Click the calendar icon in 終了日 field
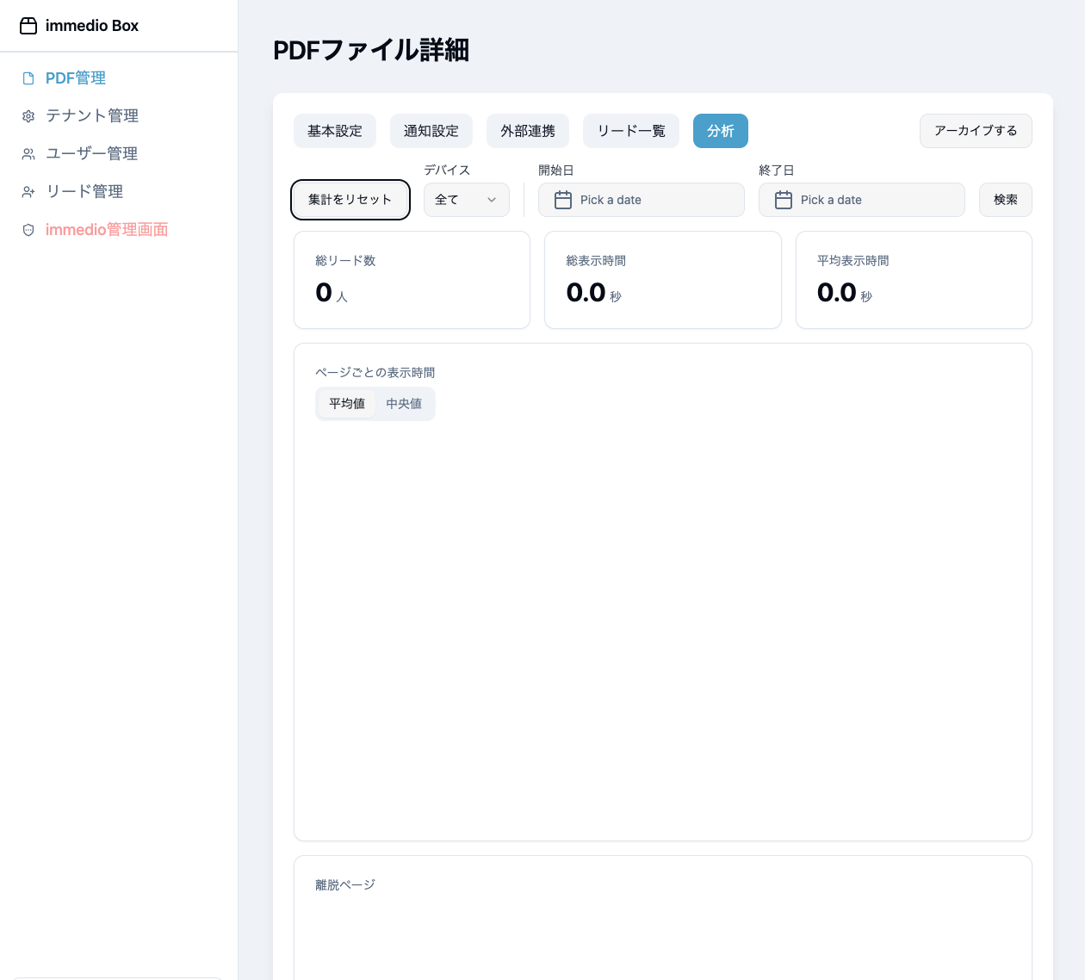The image size is (1085, 980). [784, 200]
